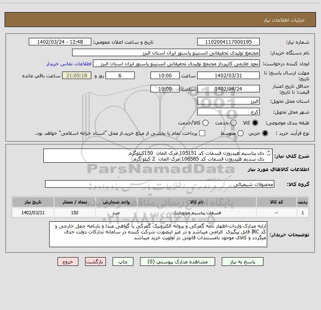
Task: Click the remaining time 21:05:18 field
Action: coord(77,75)
